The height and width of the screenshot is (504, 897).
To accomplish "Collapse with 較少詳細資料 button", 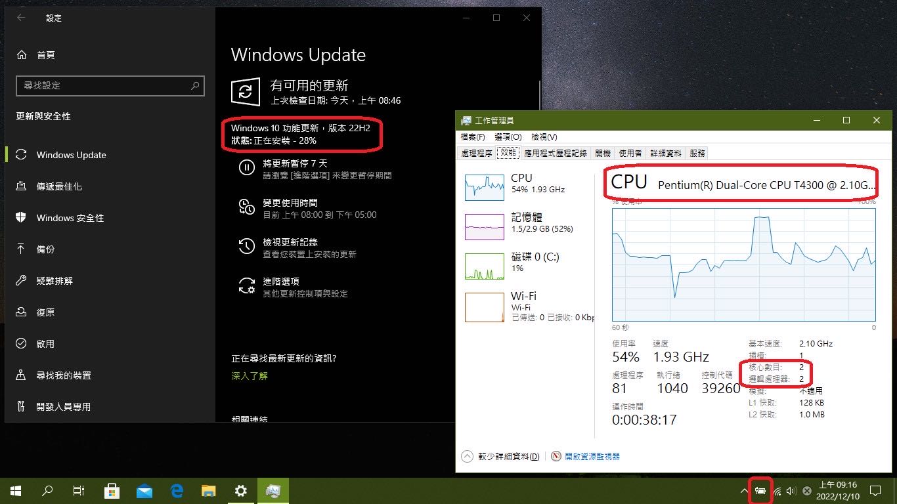I will (501, 456).
